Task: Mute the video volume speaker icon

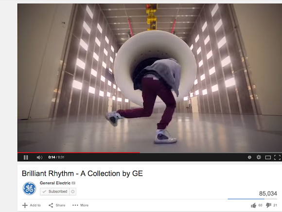Action: coord(39,158)
